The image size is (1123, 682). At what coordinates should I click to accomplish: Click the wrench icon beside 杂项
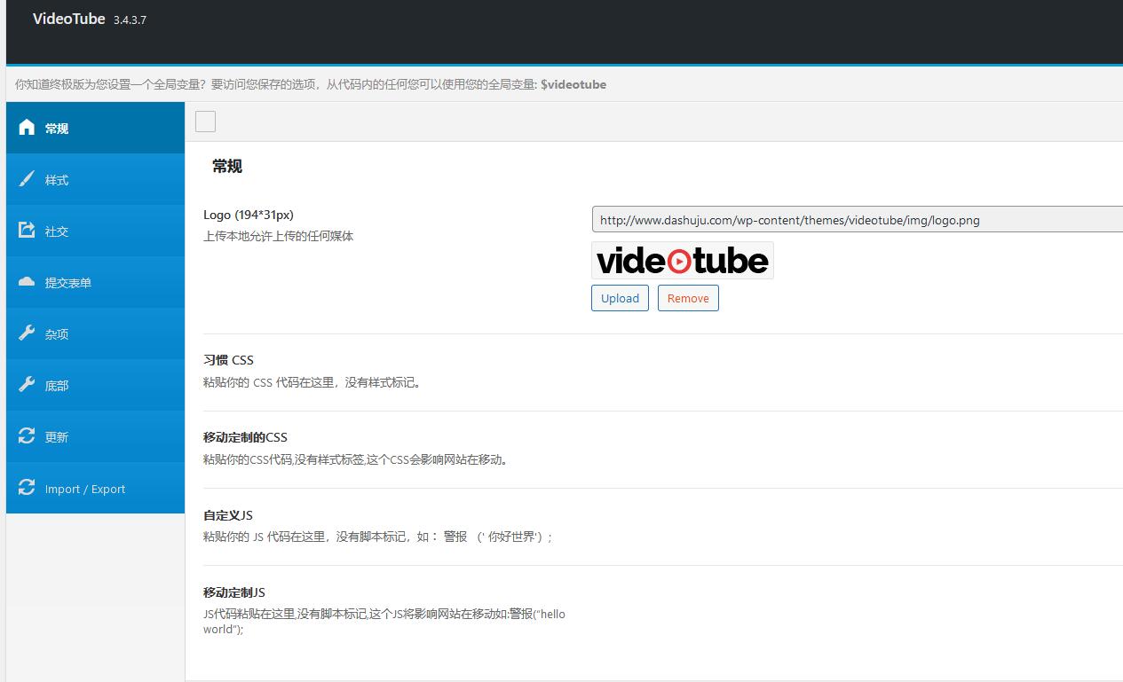[x=27, y=333]
